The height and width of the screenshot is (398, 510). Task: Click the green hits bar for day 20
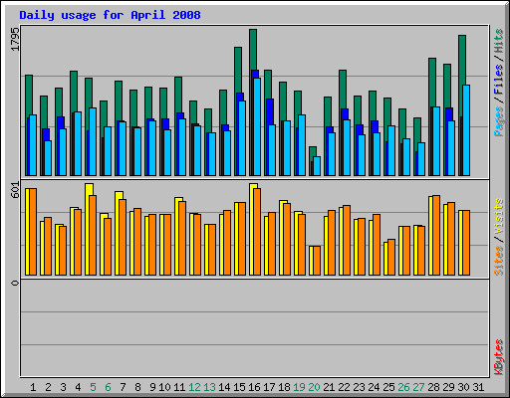coord(313,152)
